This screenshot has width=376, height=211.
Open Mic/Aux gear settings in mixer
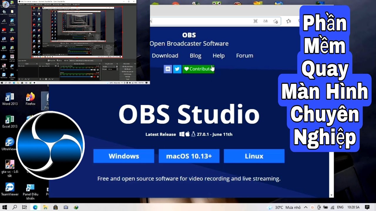click(98, 77)
